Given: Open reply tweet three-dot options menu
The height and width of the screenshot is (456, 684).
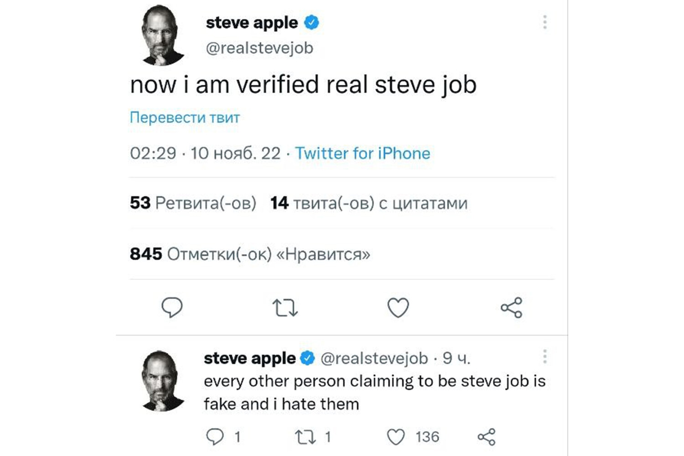Looking at the screenshot, I should [x=544, y=357].
